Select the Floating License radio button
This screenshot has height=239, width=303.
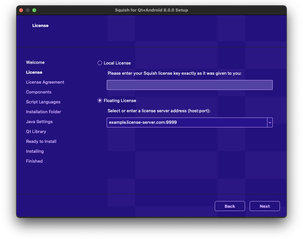[100, 100]
